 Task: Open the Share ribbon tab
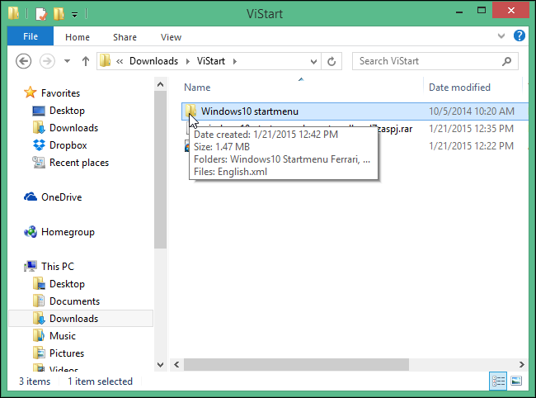pos(125,37)
